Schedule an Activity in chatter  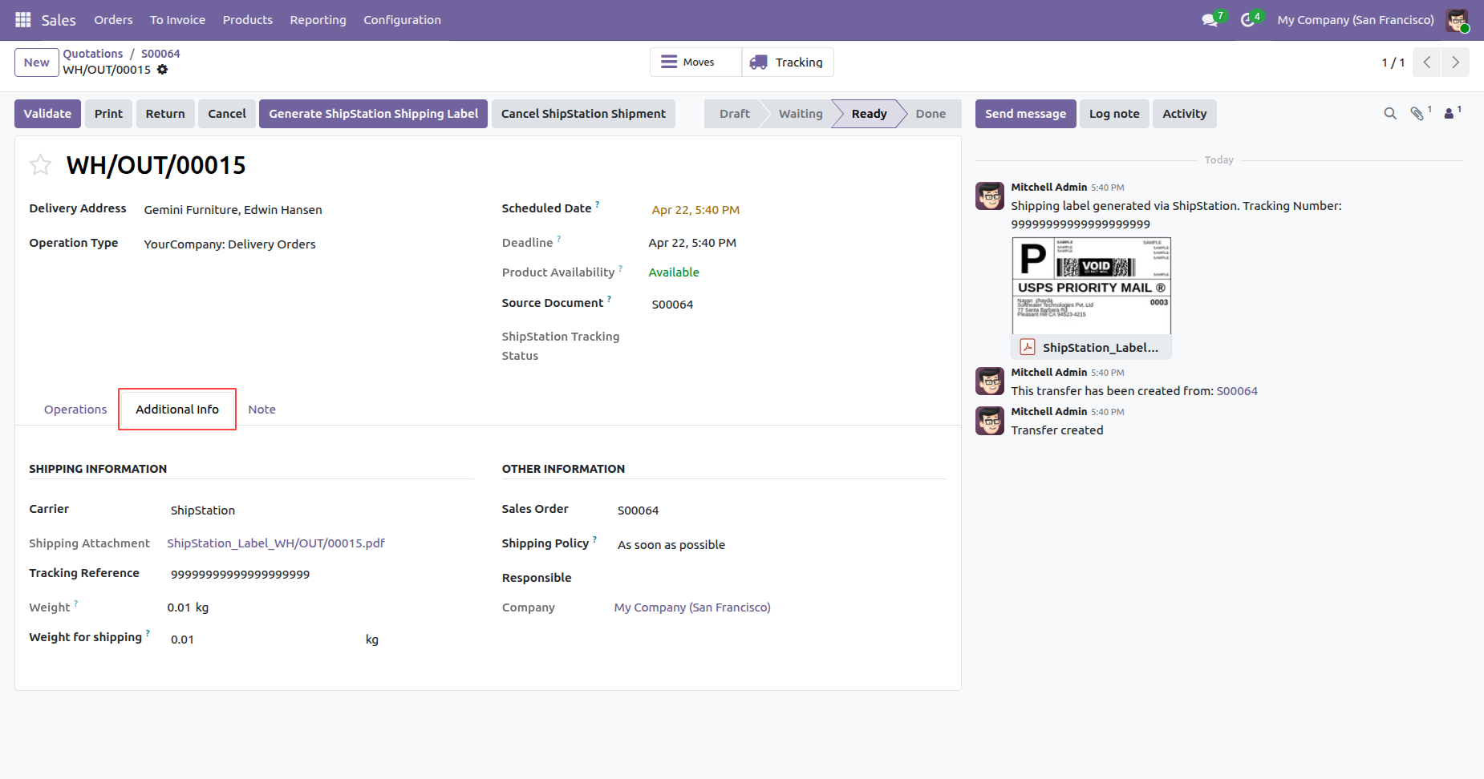click(x=1184, y=114)
